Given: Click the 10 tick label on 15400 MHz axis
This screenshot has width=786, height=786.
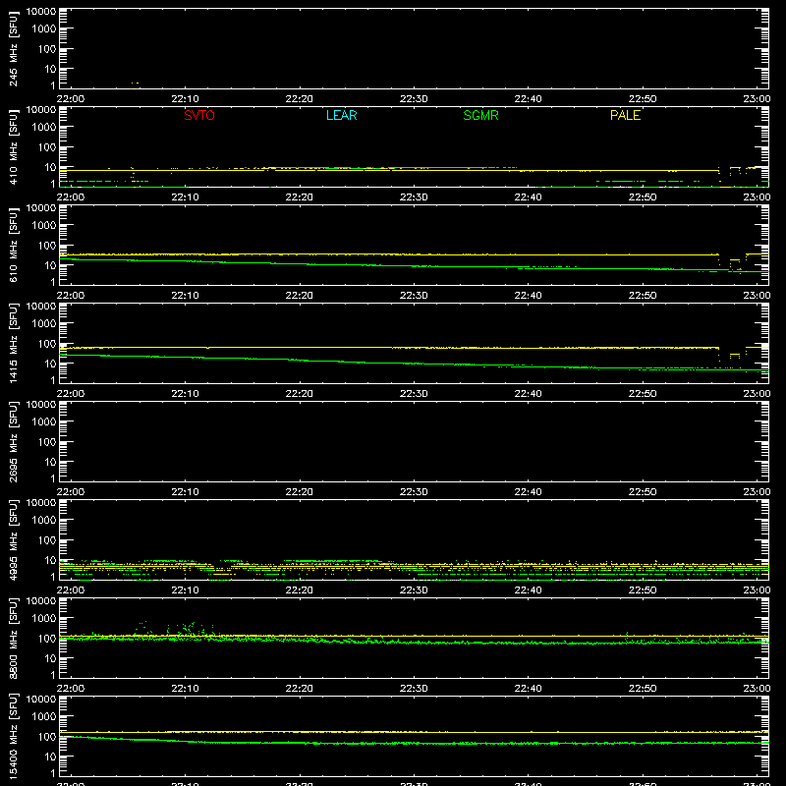Looking at the screenshot, I should coord(50,757).
